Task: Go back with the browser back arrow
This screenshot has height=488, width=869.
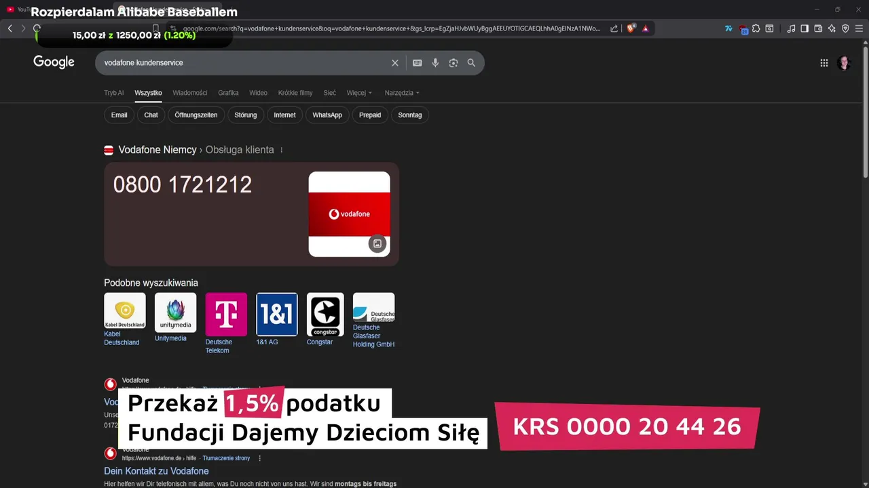Action: click(x=10, y=28)
